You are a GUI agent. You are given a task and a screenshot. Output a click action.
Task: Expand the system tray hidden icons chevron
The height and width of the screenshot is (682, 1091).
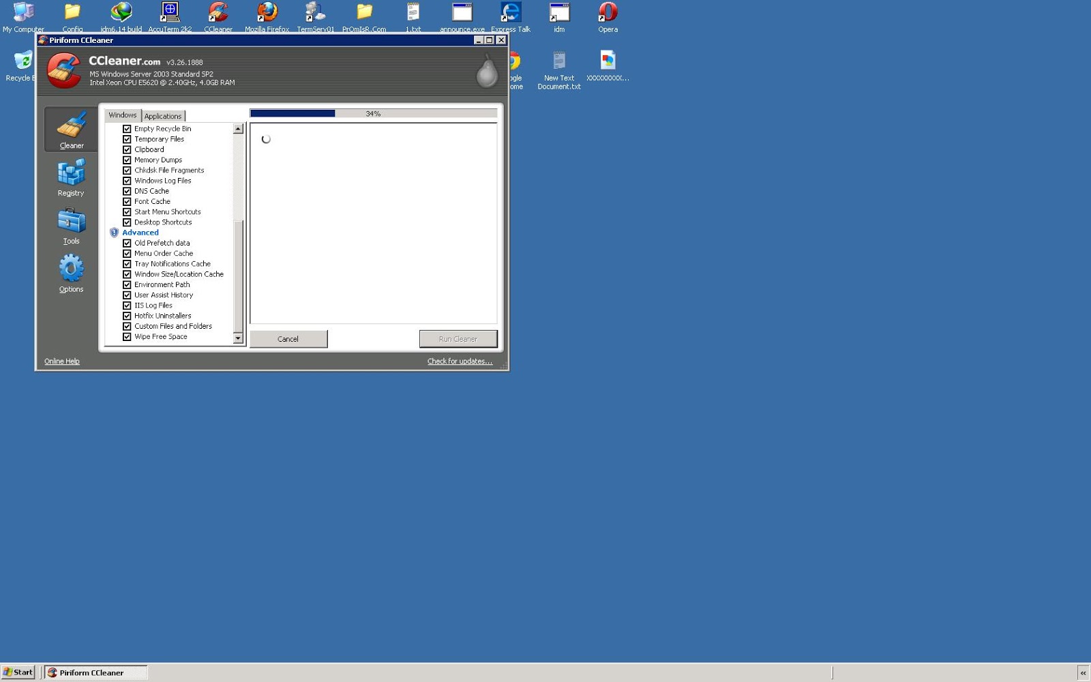click(1083, 673)
